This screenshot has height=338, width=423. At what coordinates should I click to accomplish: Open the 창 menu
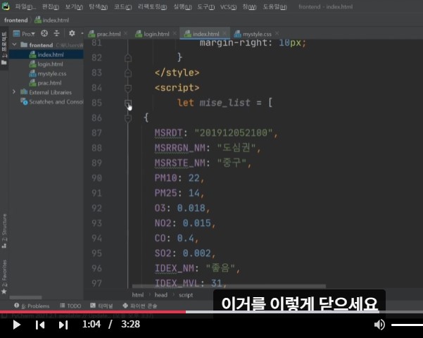pyautogui.click(x=249, y=7)
